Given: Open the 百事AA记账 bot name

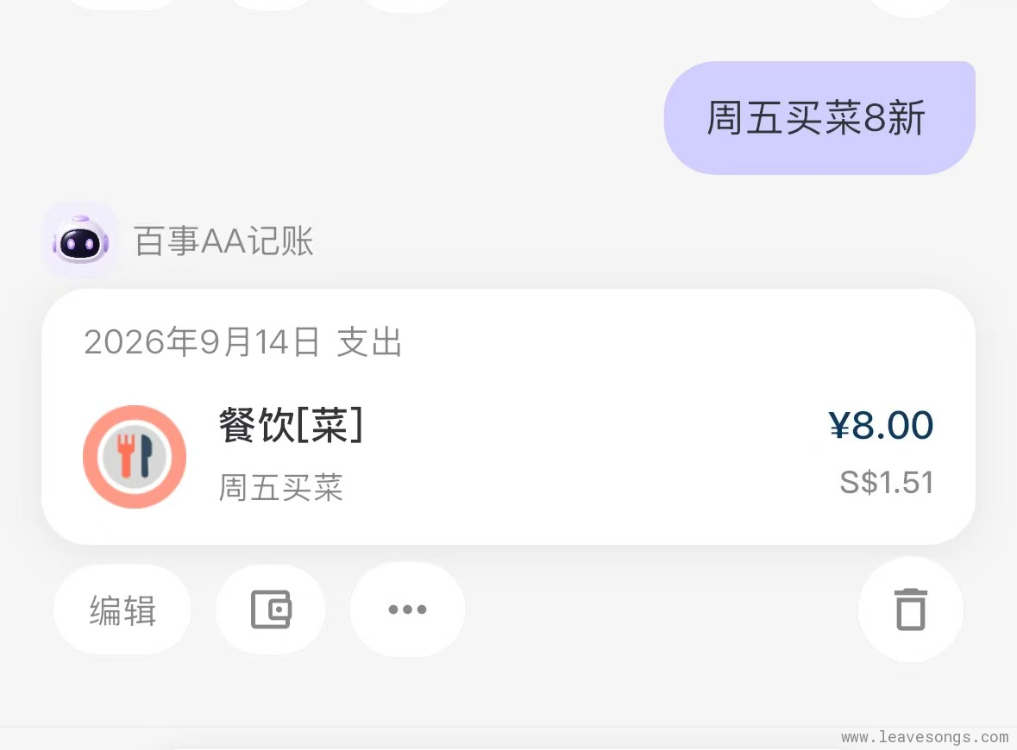Looking at the screenshot, I should pyautogui.click(x=223, y=241).
